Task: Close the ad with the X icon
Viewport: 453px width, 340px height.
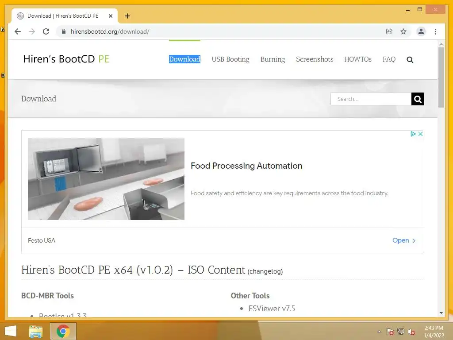Action: click(421, 134)
